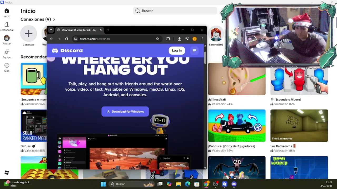Open Microsoft Store from the taskbar
337x189 pixels.
coord(197,184)
